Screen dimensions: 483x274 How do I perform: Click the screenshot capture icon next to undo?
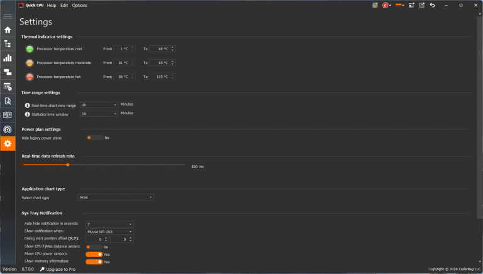[x=422, y=5]
